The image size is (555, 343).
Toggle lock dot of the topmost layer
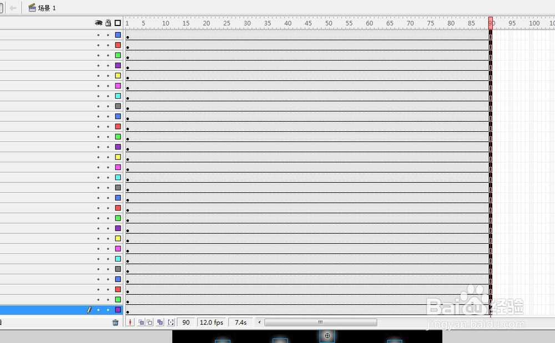[108, 35]
